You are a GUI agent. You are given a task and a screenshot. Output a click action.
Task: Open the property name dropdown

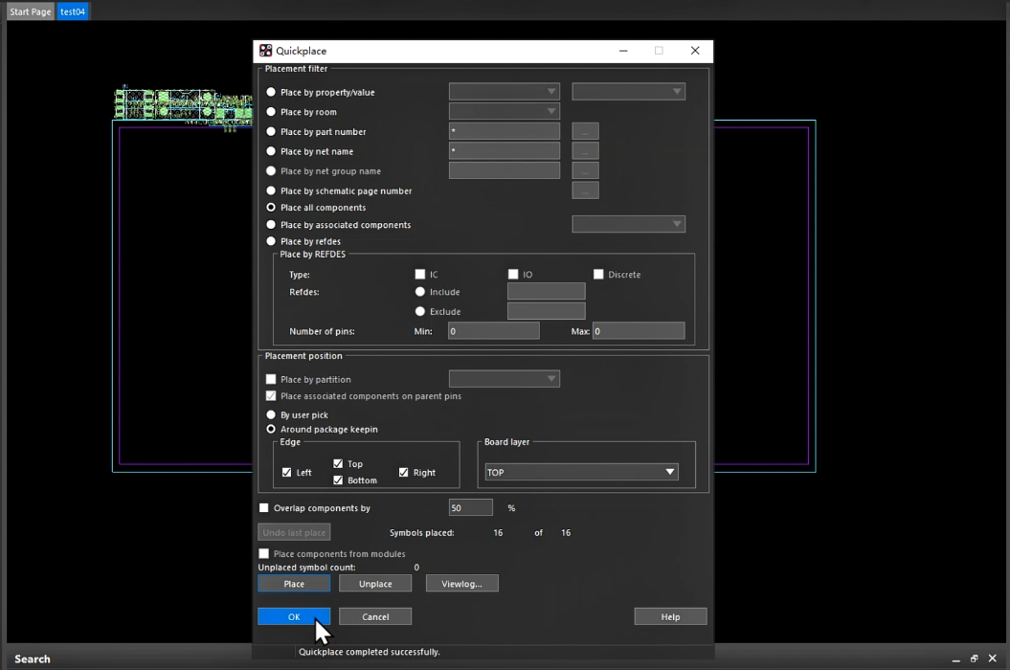(504, 92)
